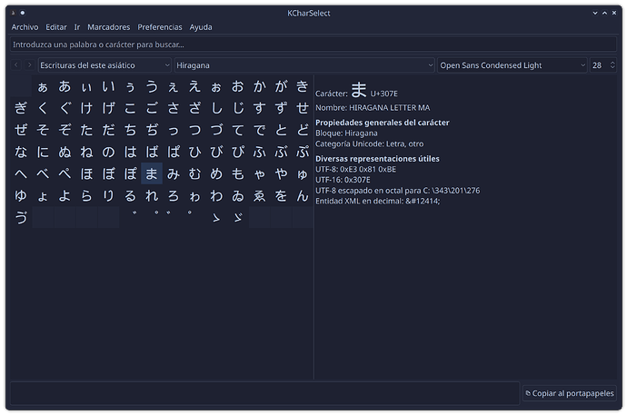Screen dimensions: 627x415
Task: Open the Escrituras del este asiático dropdown
Action: click(104, 65)
